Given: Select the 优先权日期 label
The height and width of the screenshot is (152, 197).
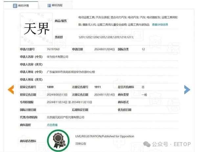Looking at the screenshot, I should (124, 110).
